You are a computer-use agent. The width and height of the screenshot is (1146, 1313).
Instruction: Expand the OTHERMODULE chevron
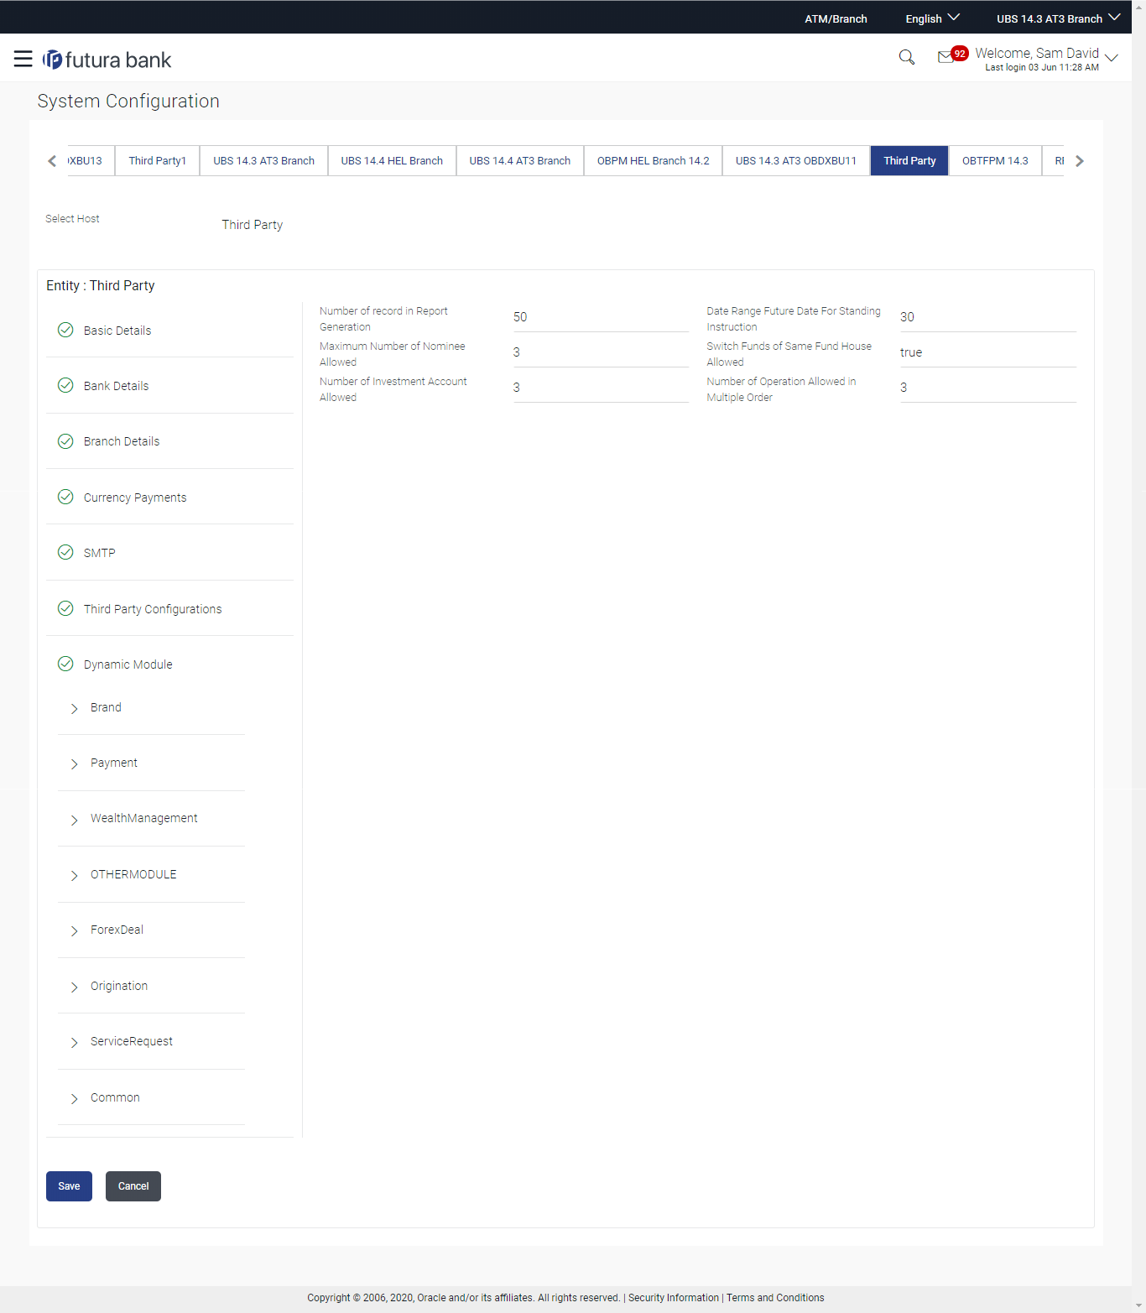point(74,875)
